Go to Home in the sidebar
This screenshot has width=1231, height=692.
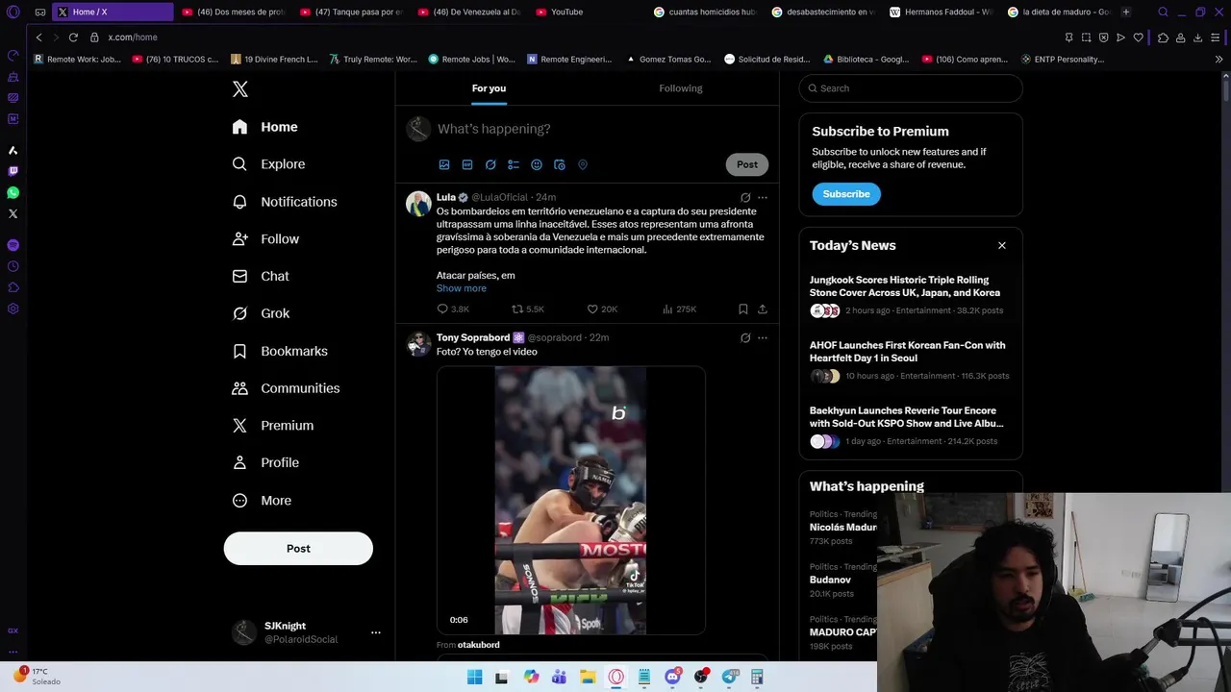tap(265, 127)
